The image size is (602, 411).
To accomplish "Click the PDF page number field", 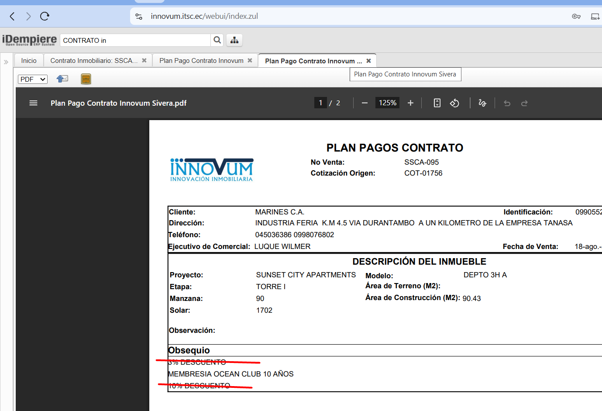I will pos(320,103).
